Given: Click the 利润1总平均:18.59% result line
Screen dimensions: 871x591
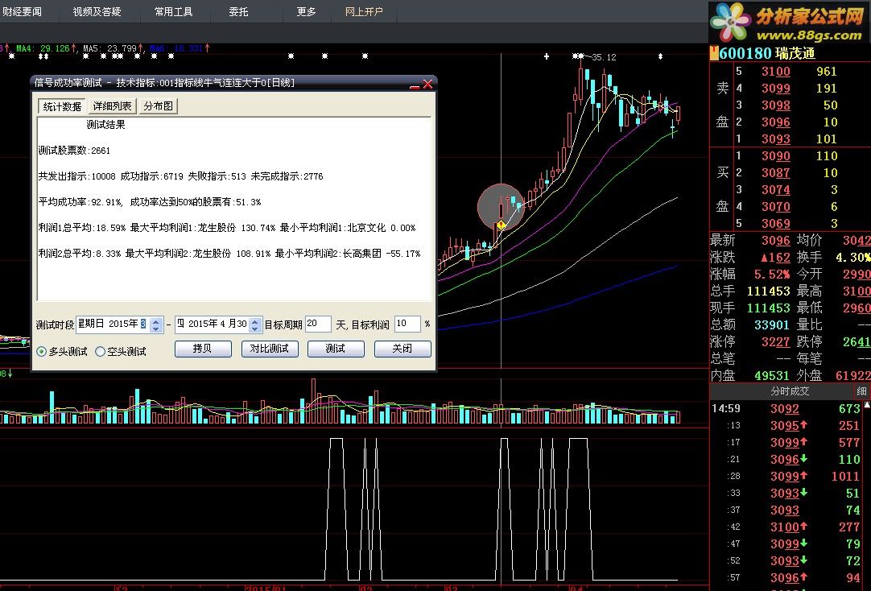Looking at the screenshot, I should (x=227, y=228).
